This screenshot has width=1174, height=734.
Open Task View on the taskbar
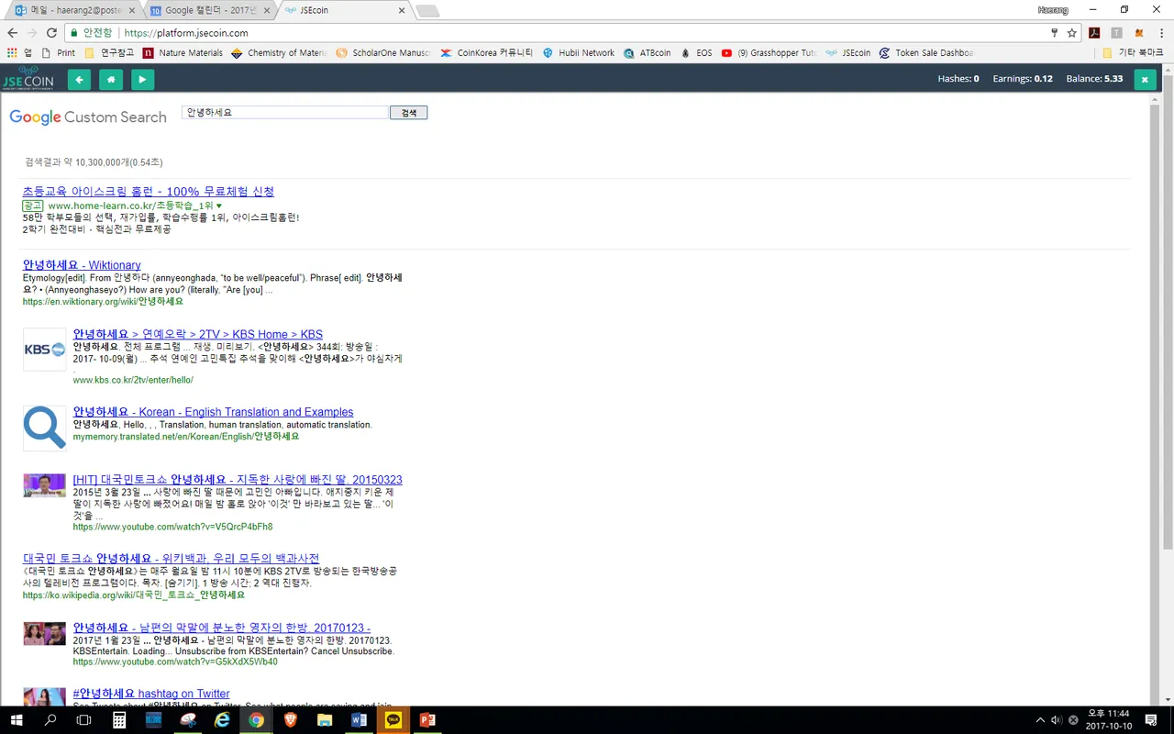coord(83,720)
